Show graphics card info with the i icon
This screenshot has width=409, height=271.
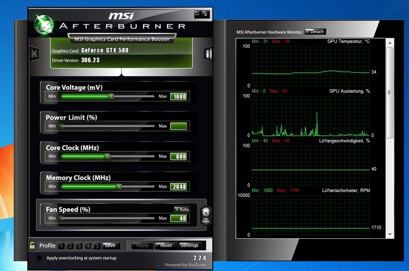pyautogui.click(x=208, y=54)
